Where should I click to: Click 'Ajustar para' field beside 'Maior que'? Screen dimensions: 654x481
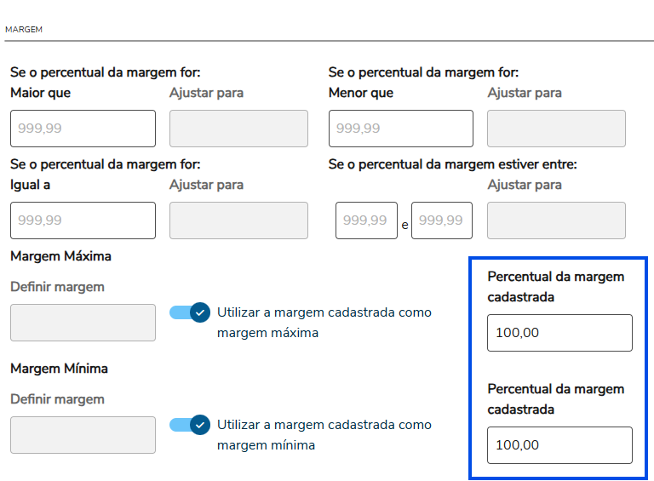coord(238,129)
